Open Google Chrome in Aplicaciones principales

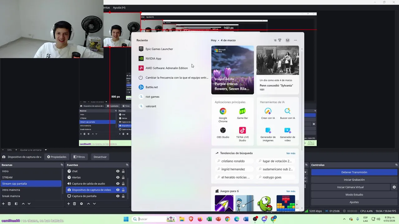coord(223,115)
